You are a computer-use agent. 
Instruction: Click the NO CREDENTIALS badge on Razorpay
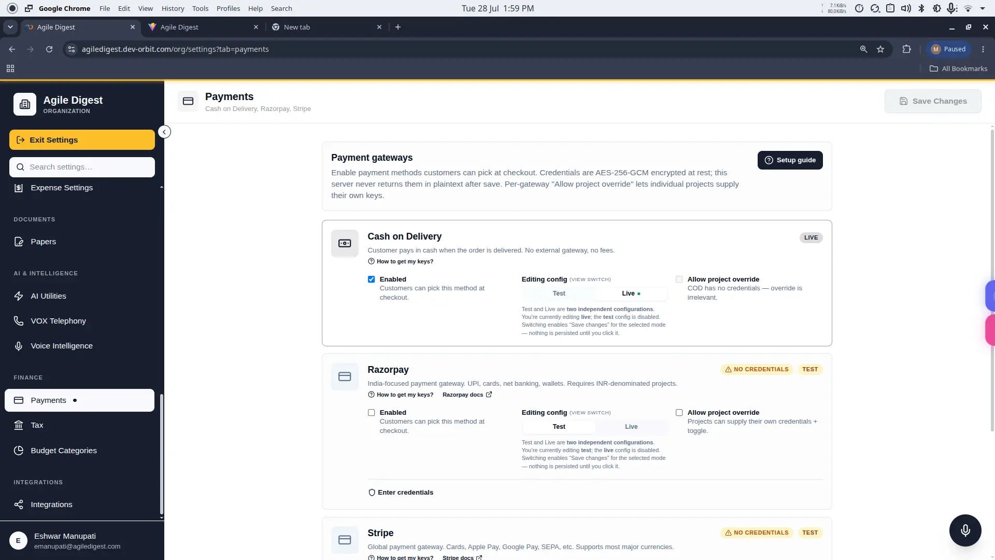[757, 370]
